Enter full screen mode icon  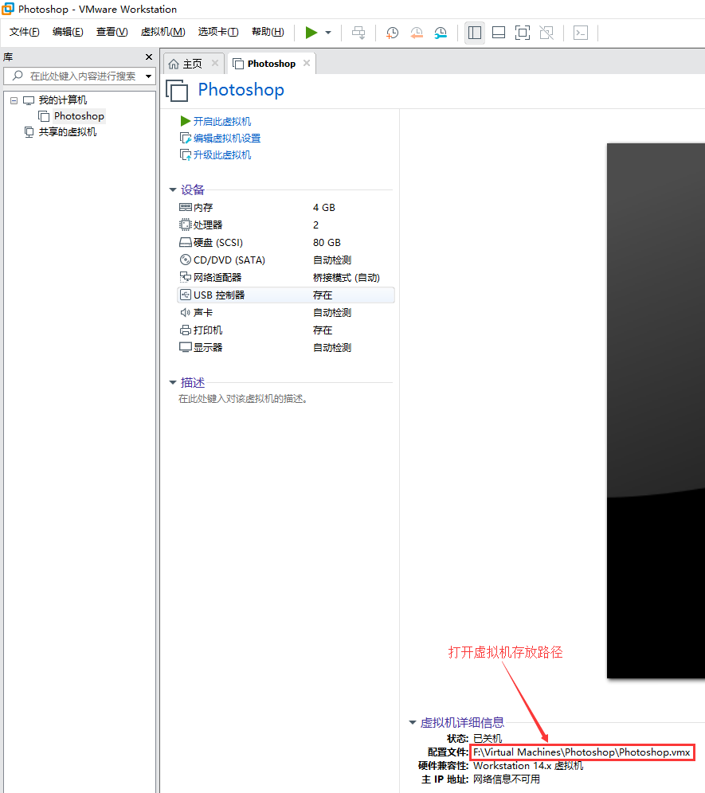pyautogui.click(x=523, y=33)
